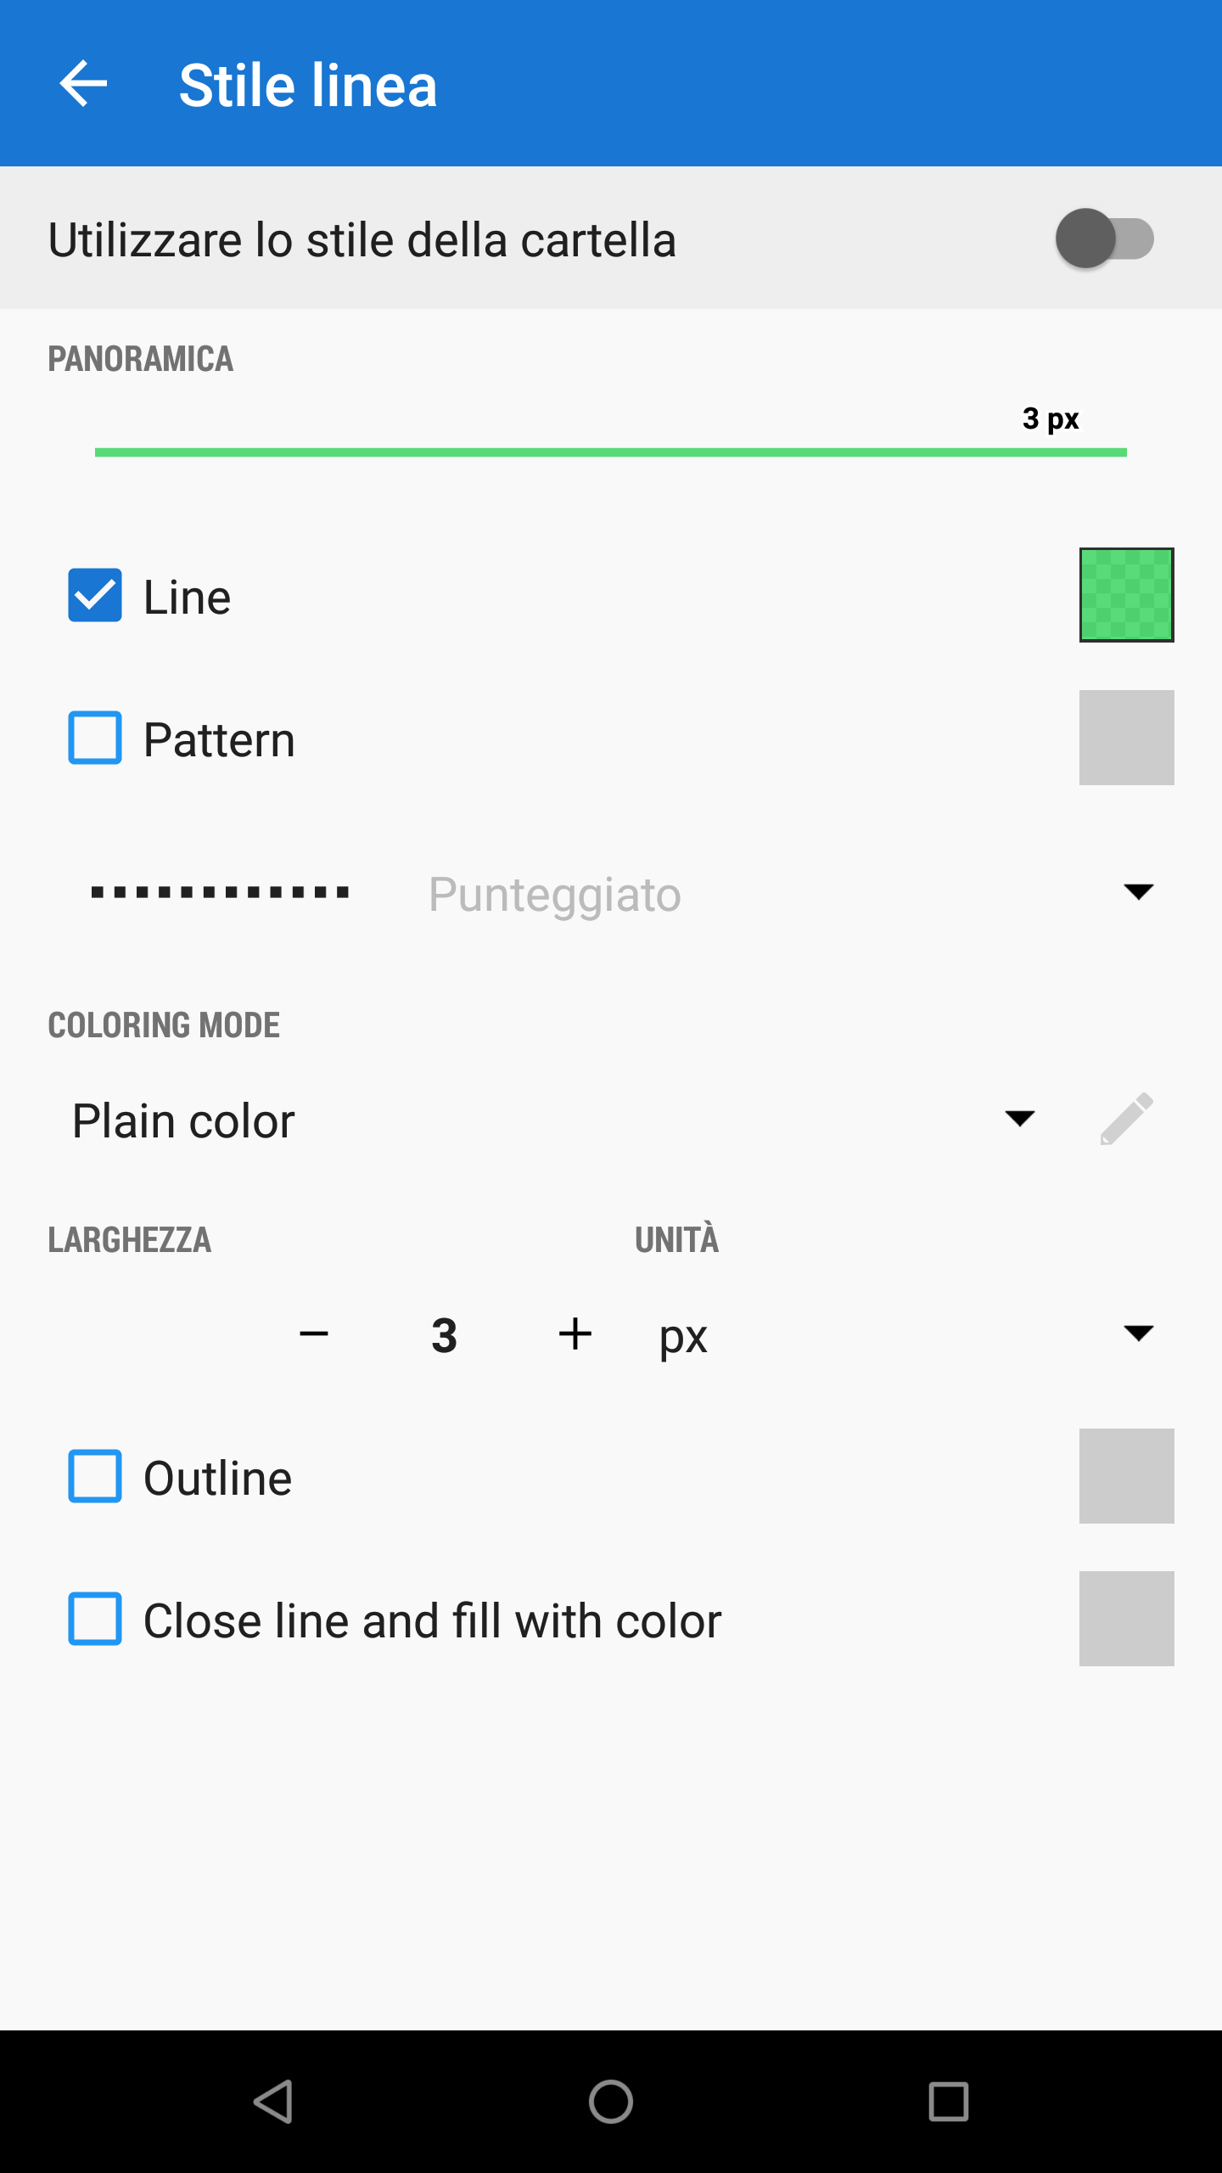Expand the Plain color mode dropdown
Viewport: 1222px width, 2173px height.
point(1019,1119)
